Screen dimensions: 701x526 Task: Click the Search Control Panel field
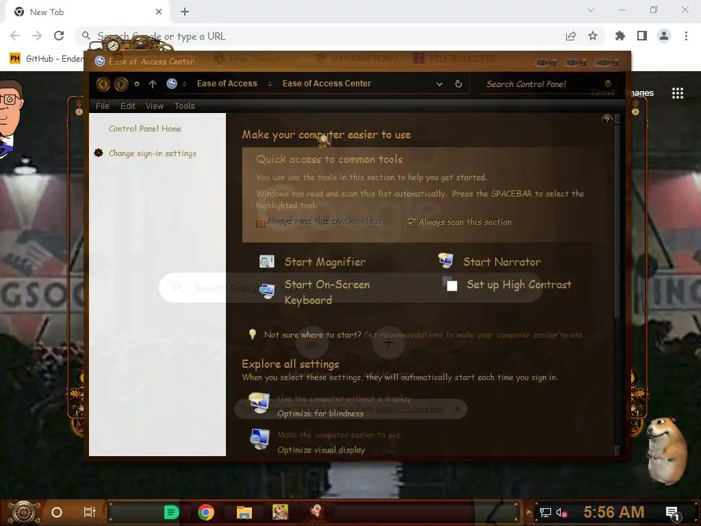click(548, 84)
